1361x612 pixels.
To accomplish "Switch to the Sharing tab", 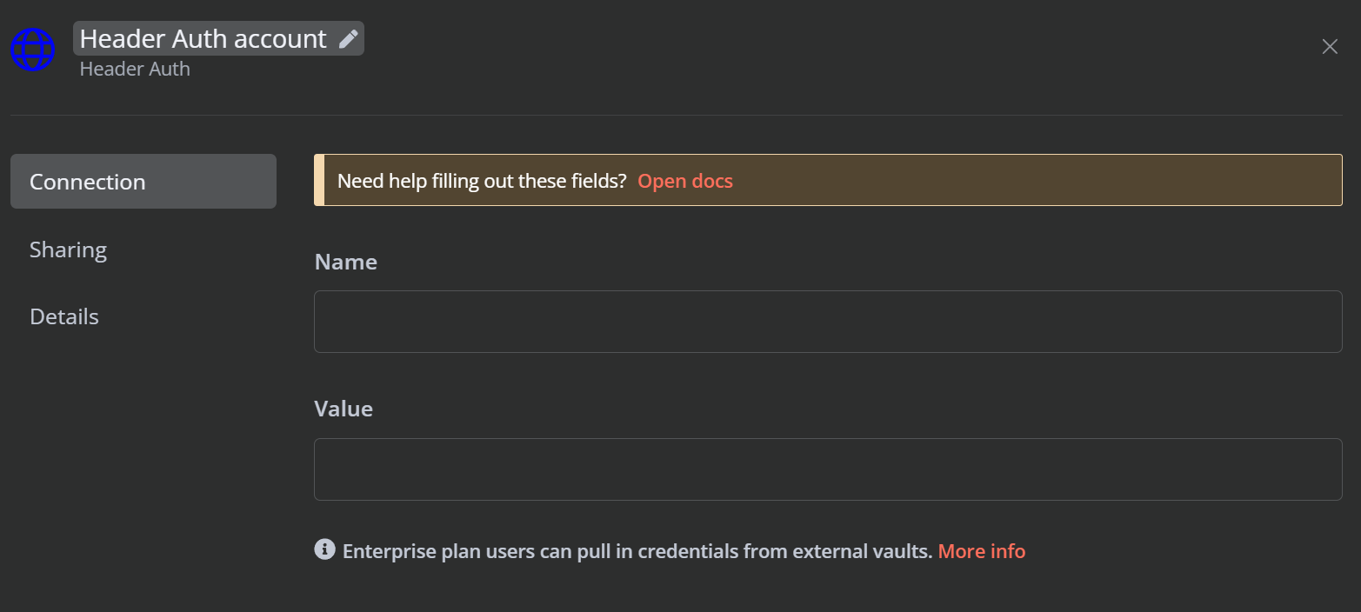I will pos(68,249).
